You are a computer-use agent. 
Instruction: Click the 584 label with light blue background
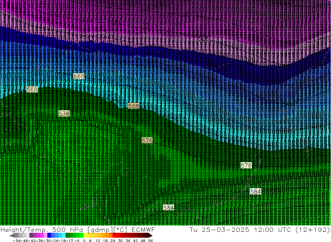(x=256, y=191)
